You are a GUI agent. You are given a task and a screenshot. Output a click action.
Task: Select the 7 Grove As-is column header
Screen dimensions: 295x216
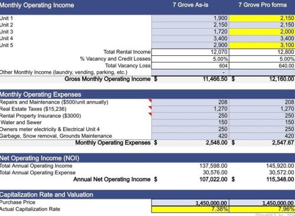191,5
